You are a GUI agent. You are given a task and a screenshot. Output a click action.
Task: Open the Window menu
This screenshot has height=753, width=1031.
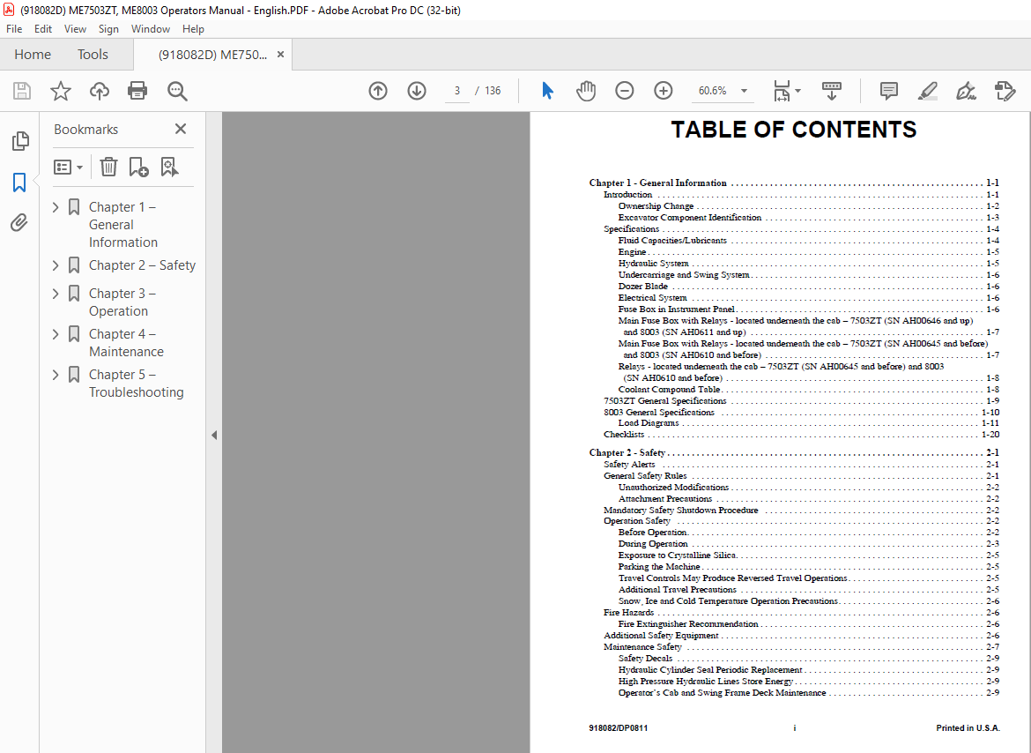pyautogui.click(x=151, y=29)
